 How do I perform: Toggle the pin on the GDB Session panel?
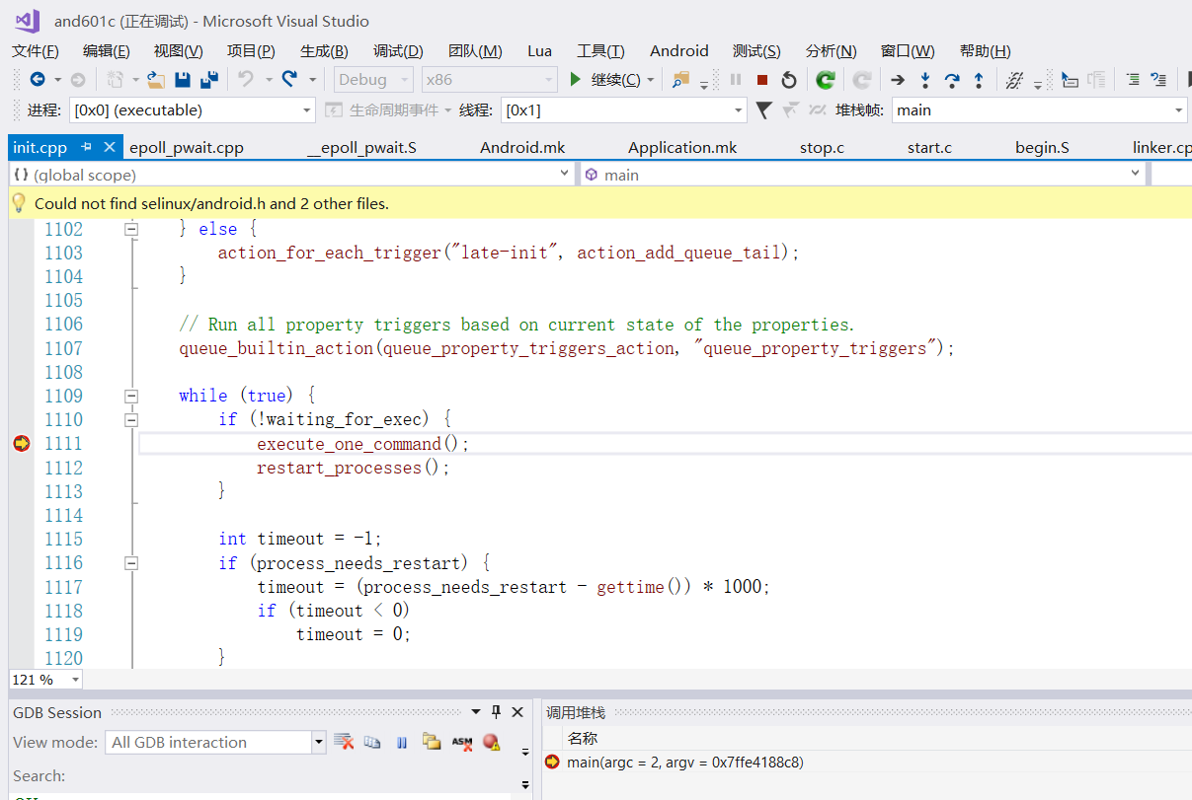496,711
